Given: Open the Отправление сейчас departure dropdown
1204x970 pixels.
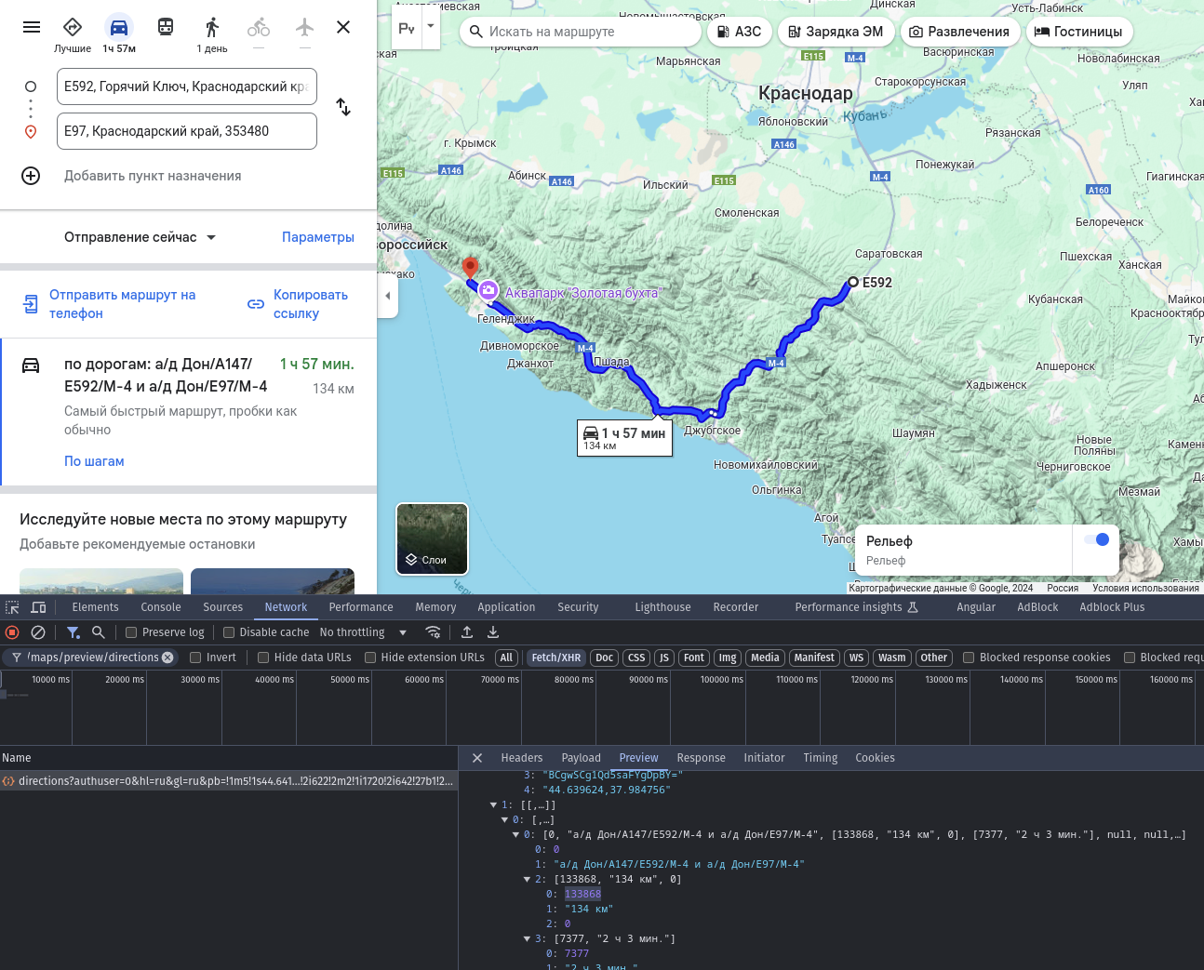Looking at the screenshot, I should [x=140, y=237].
